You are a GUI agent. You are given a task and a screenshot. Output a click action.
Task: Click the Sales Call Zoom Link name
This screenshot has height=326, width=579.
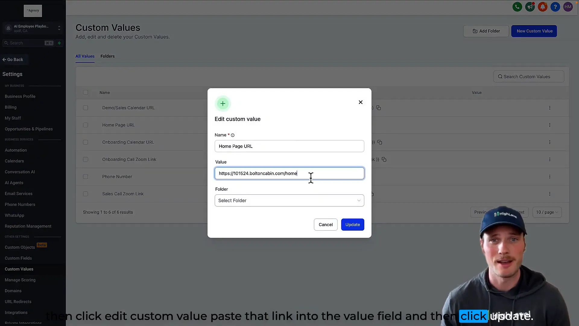(x=123, y=194)
